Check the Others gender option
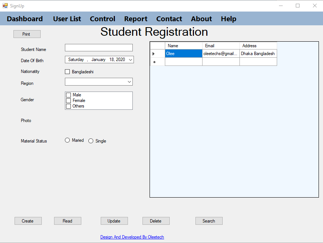This screenshot has height=243, width=323. click(69, 106)
